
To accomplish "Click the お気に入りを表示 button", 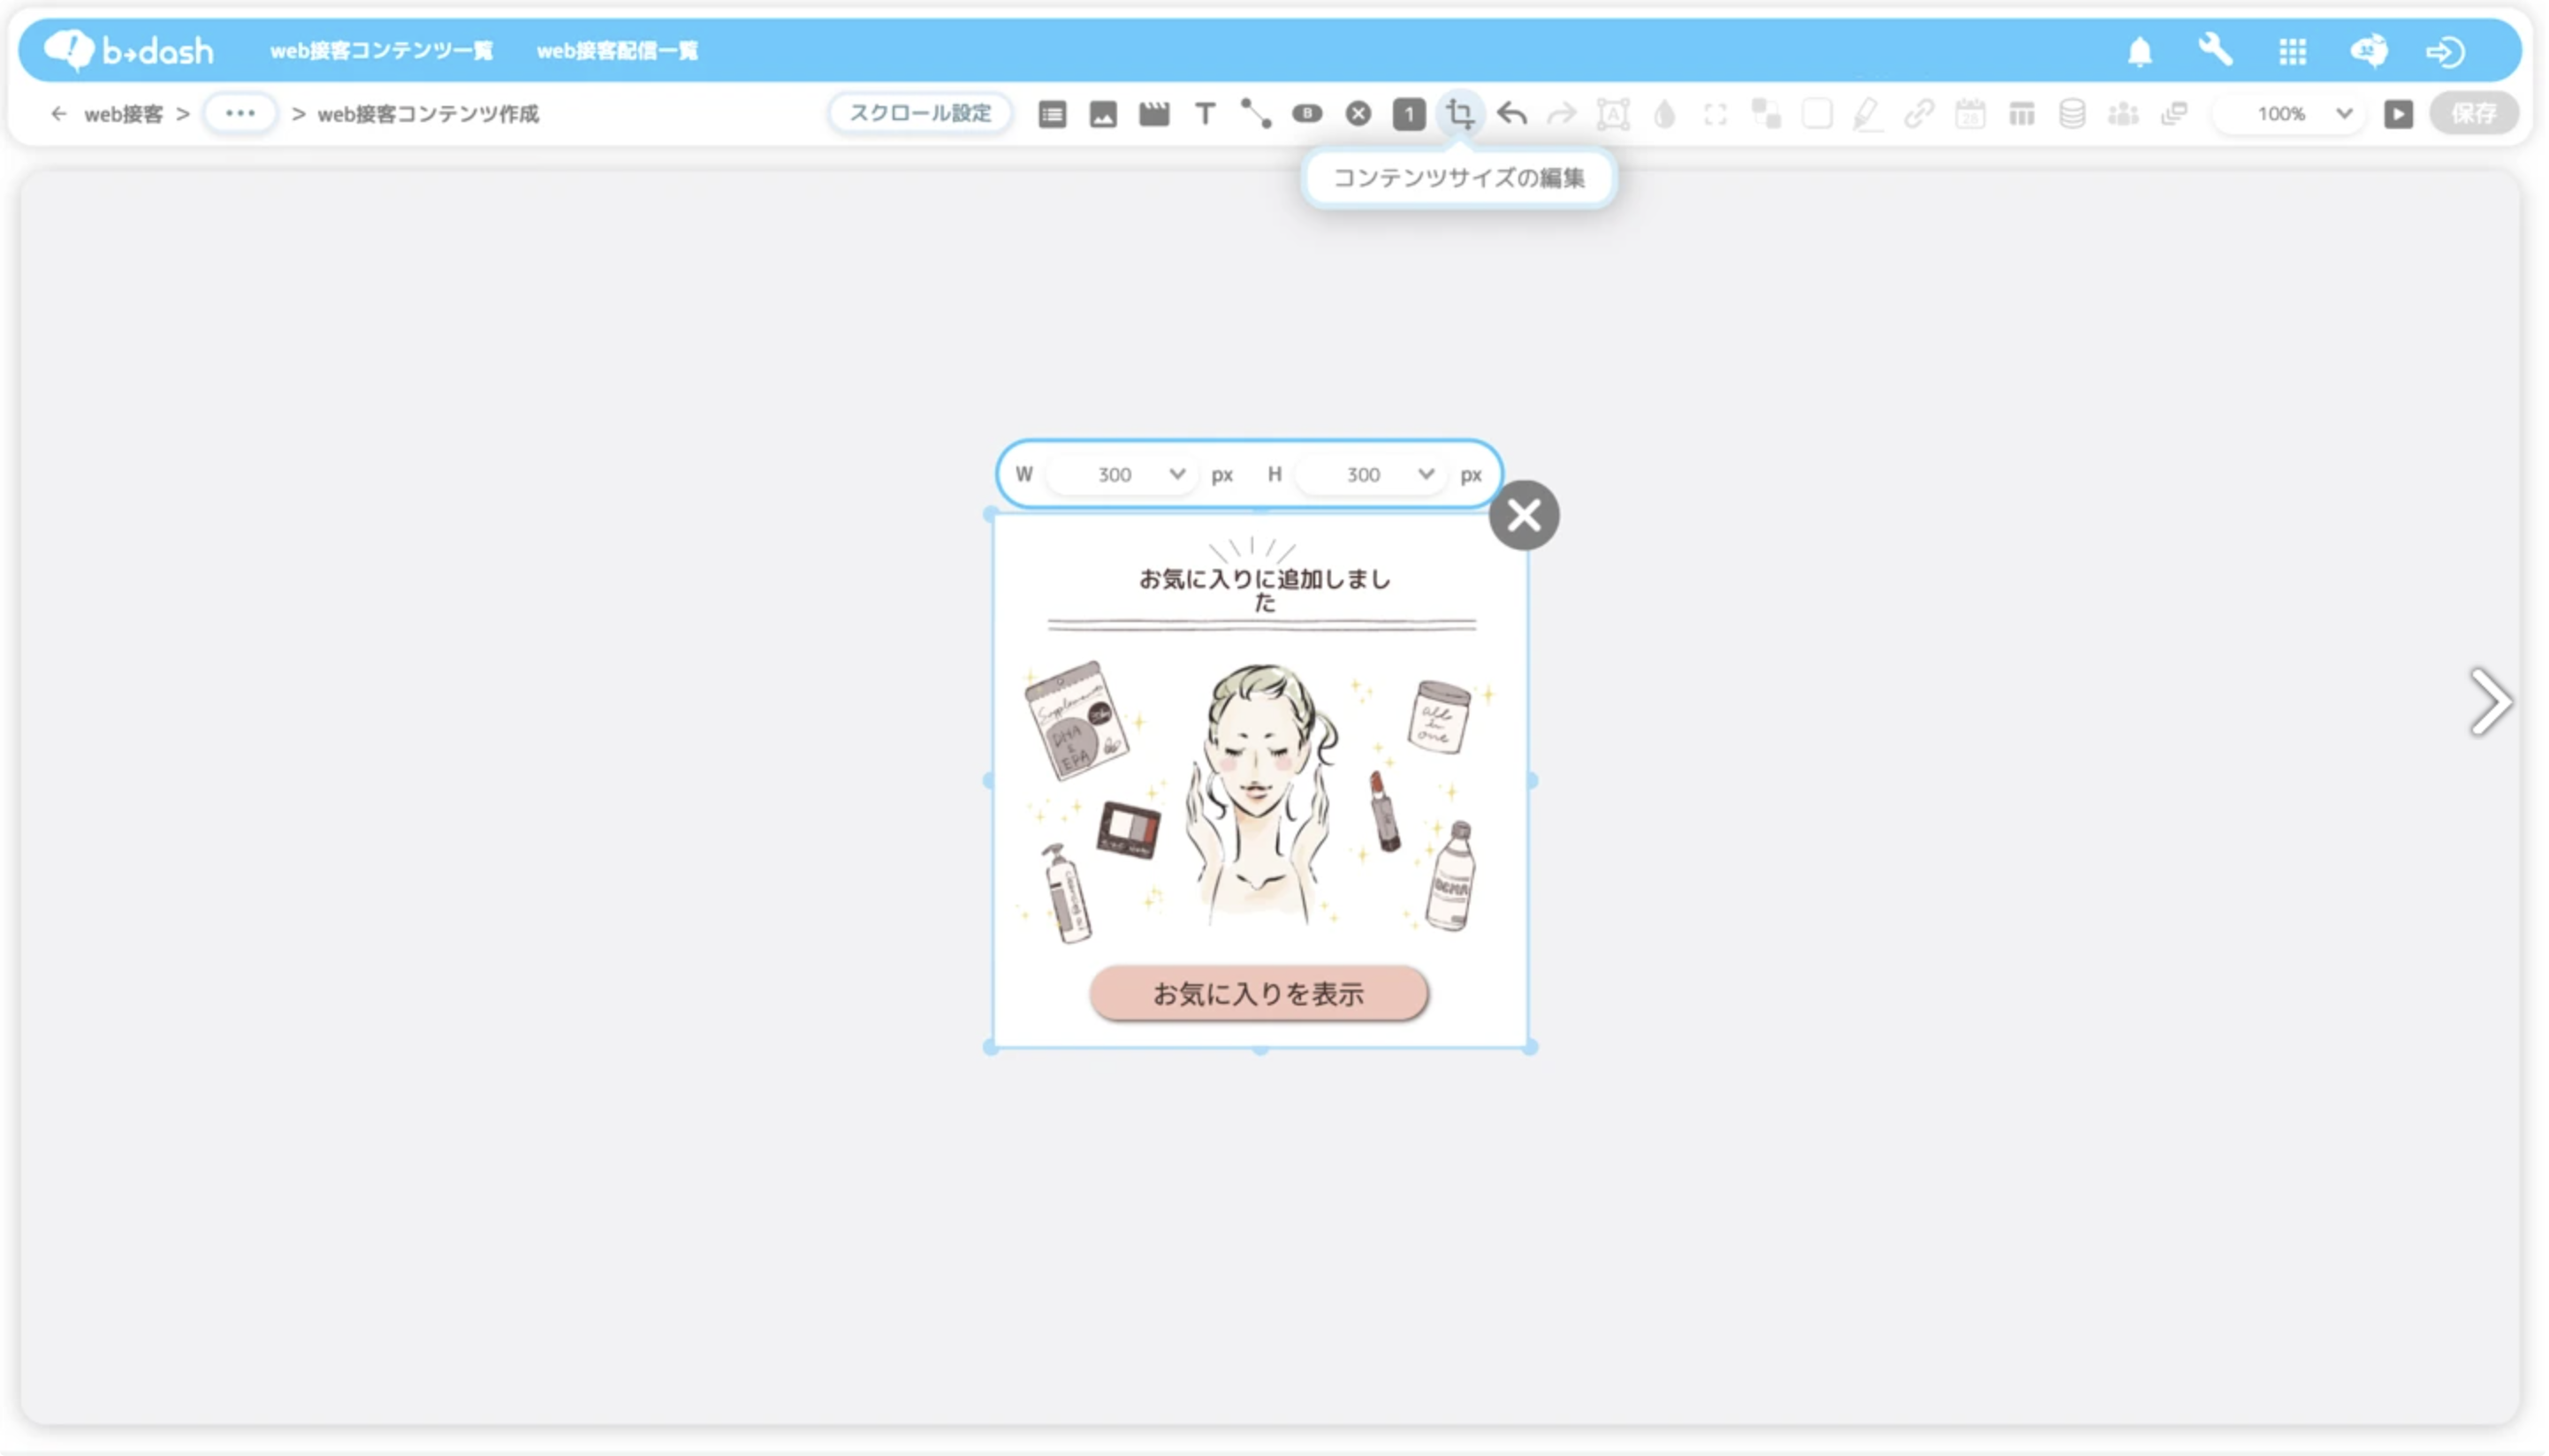I will pos(1259,994).
